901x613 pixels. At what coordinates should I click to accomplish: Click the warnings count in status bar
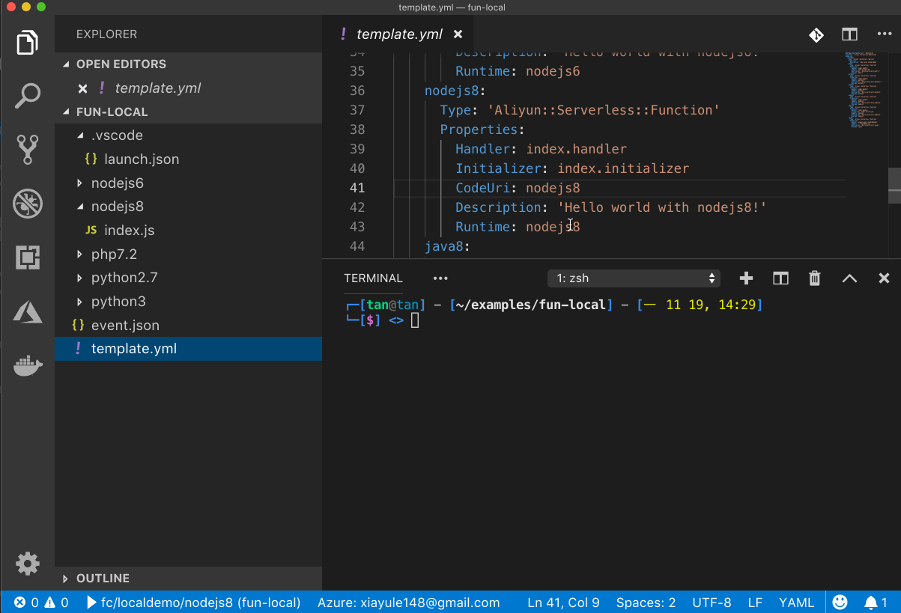[56, 603]
